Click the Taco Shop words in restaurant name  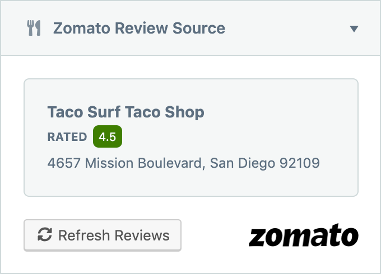point(165,112)
